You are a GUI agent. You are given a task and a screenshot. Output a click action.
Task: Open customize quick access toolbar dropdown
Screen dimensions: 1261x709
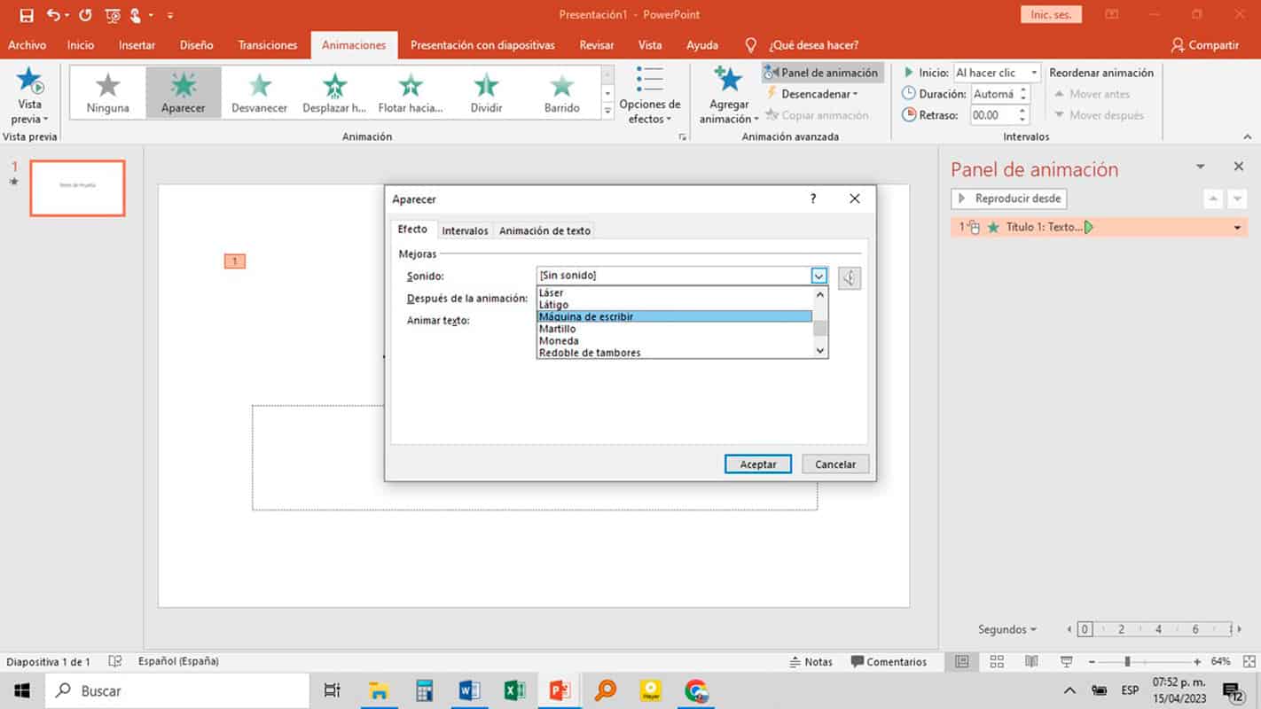[x=170, y=15]
